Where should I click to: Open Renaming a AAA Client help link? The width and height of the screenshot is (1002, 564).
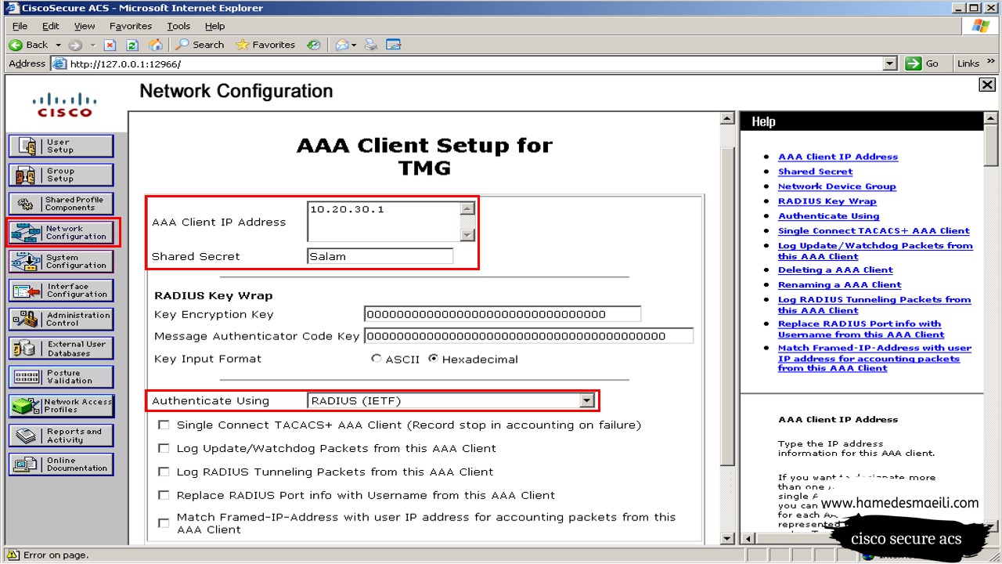tap(839, 285)
